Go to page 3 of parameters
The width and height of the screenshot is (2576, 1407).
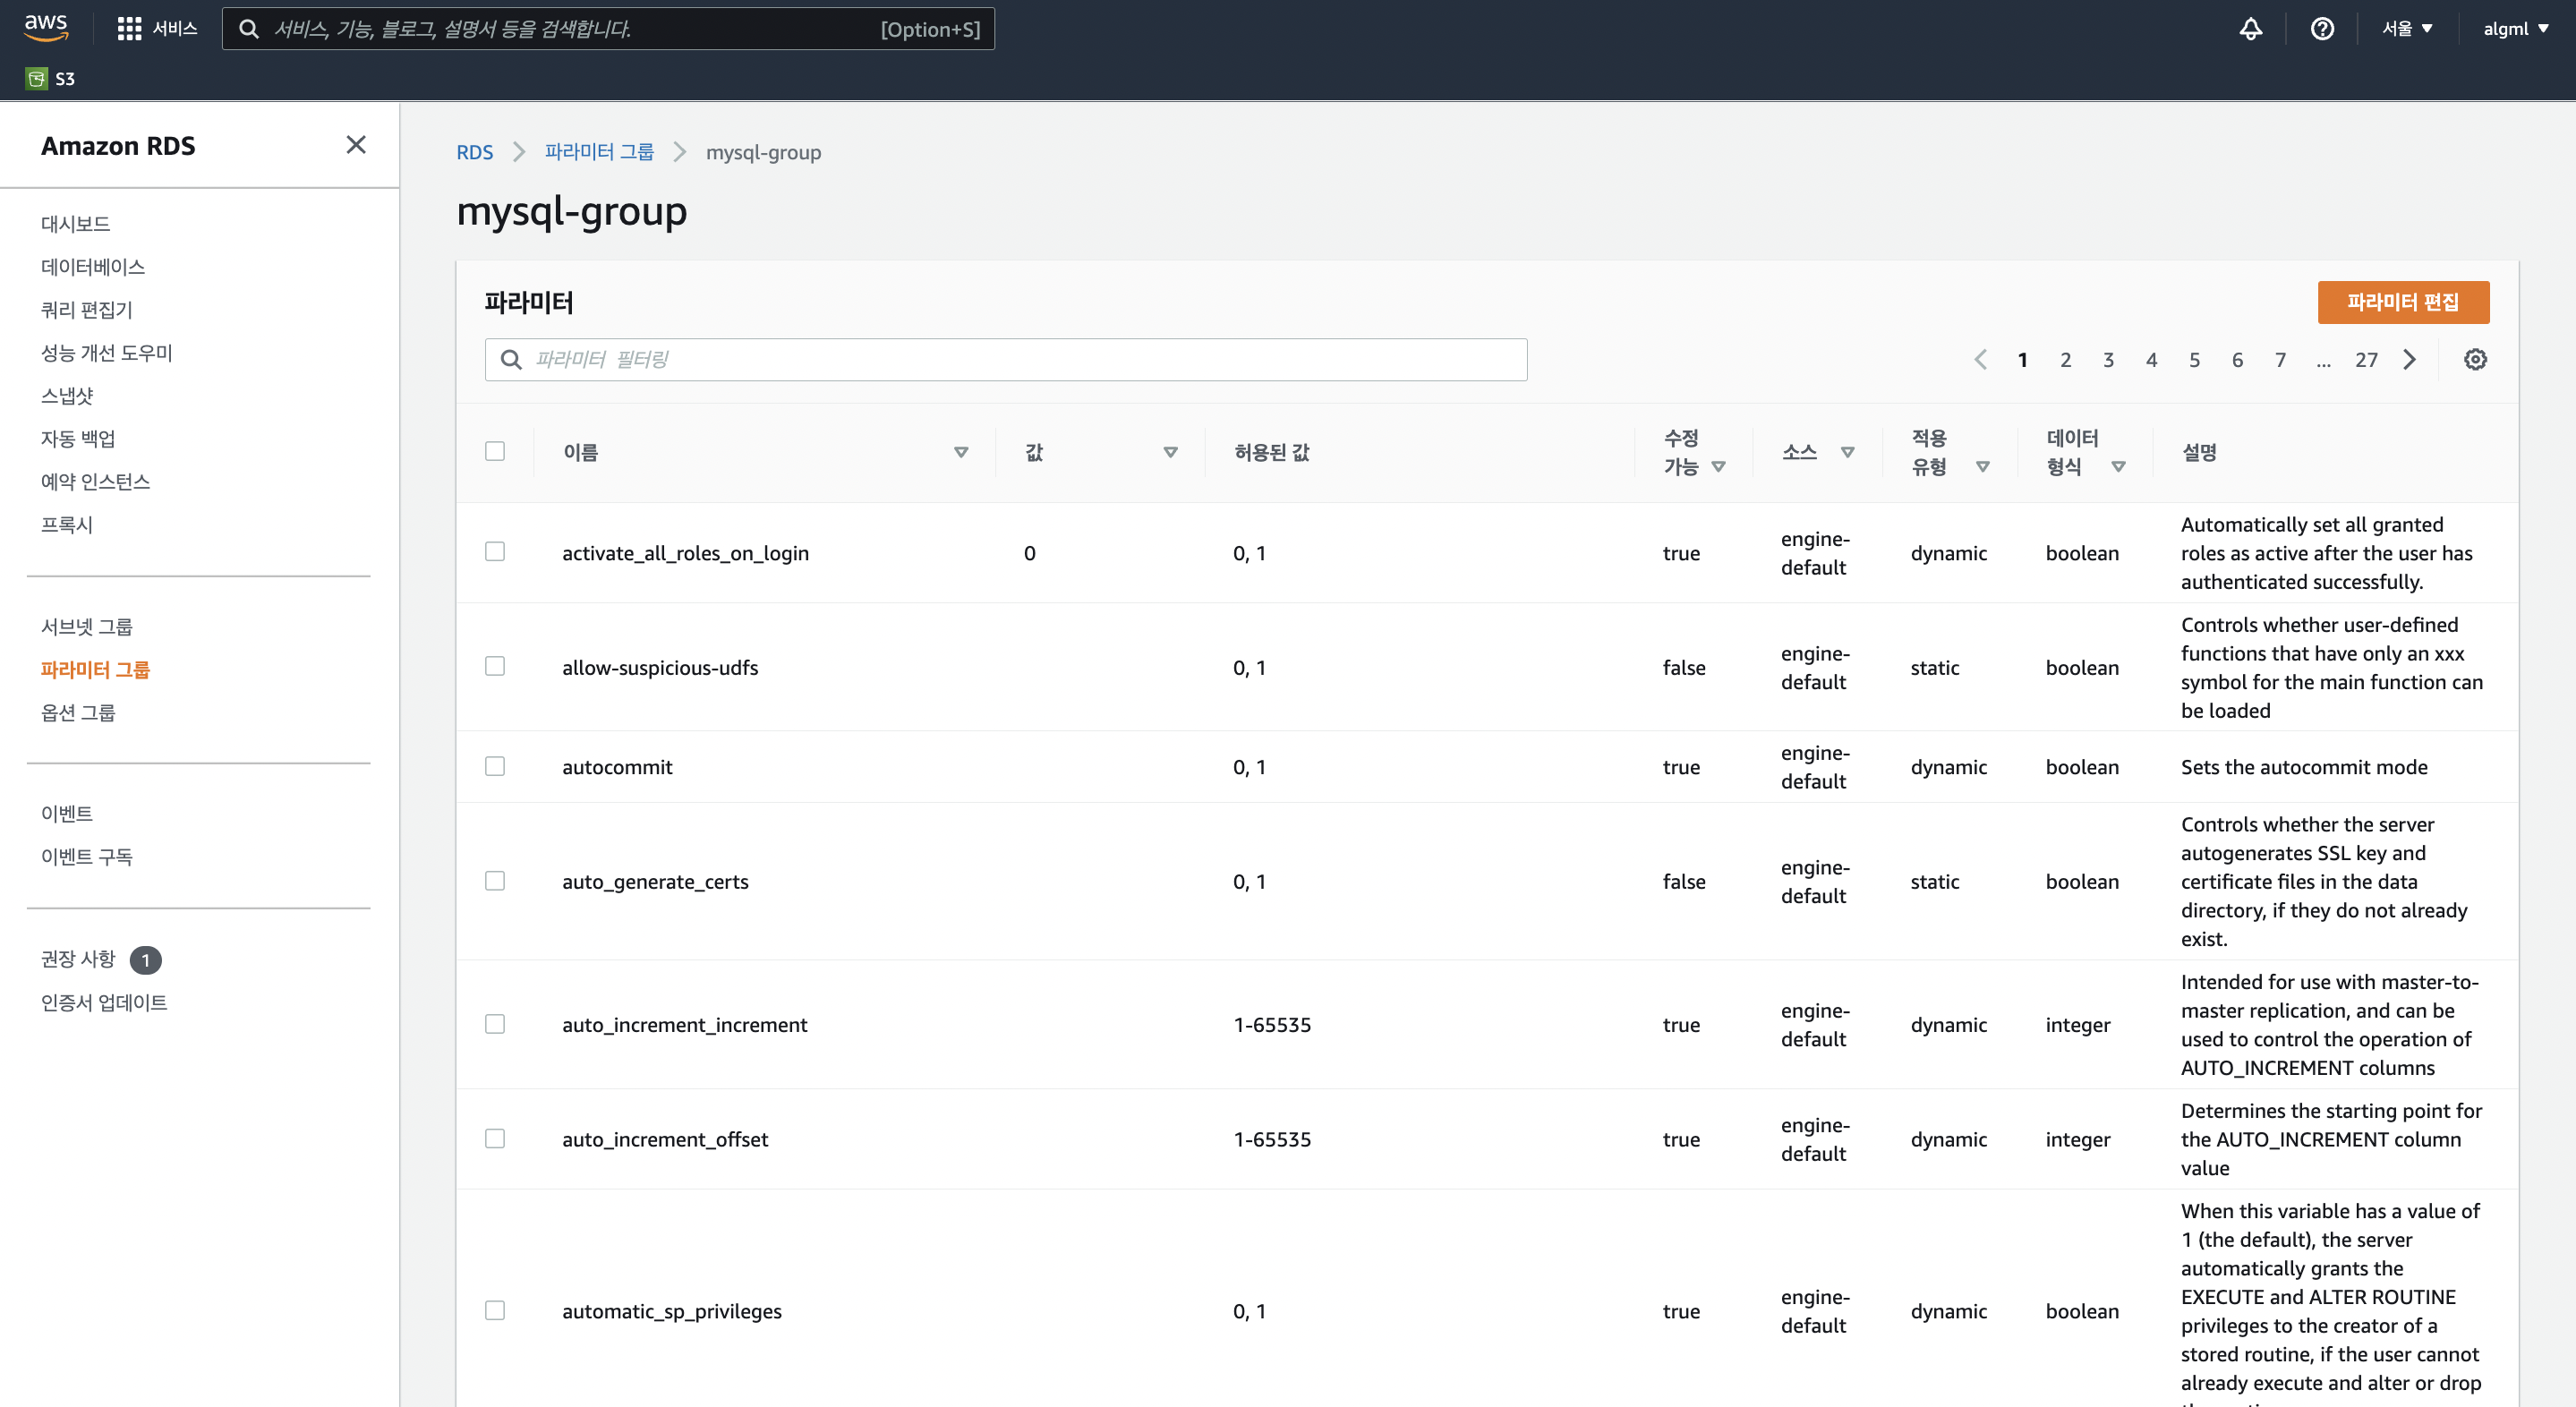click(x=2108, y=360)
